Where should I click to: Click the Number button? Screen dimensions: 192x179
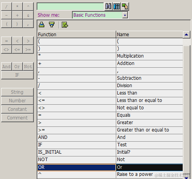coord(17,101)
